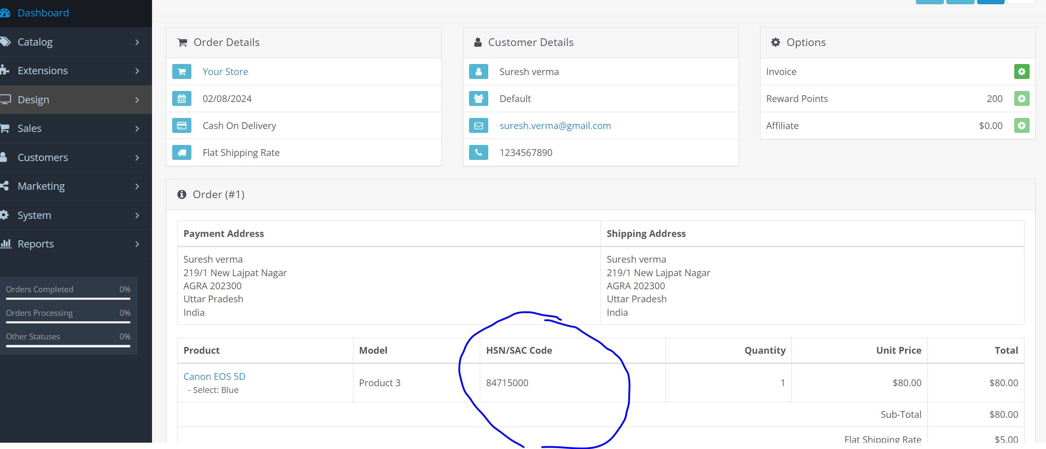Click the Affiliate commission plus icon

(x=1022, y=126)
